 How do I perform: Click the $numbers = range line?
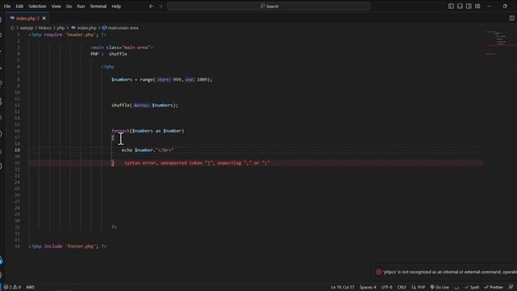tap(162, 79)
